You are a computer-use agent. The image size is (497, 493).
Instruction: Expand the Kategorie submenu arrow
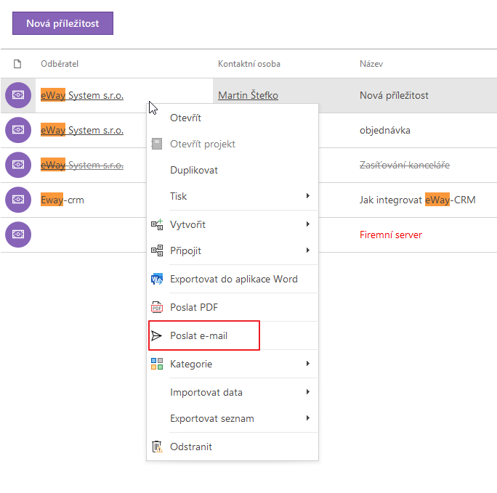pyautogui.click(x=308, y=364)
